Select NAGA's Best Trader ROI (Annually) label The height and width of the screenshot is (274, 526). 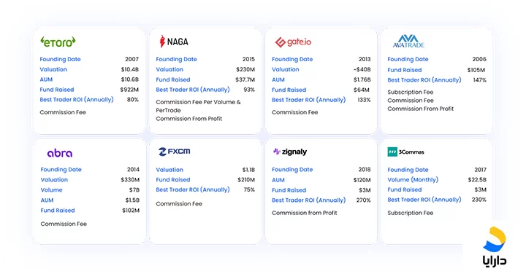193,90
